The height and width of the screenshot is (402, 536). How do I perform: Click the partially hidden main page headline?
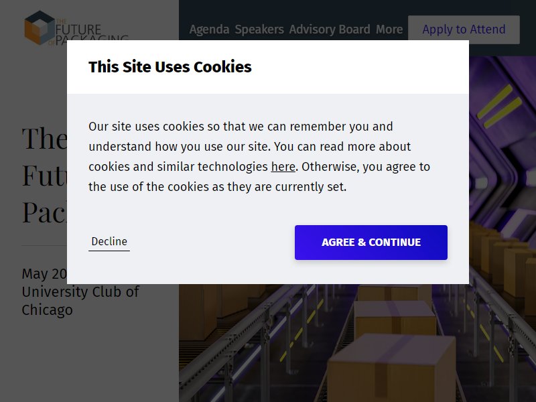tap(44, 175)
